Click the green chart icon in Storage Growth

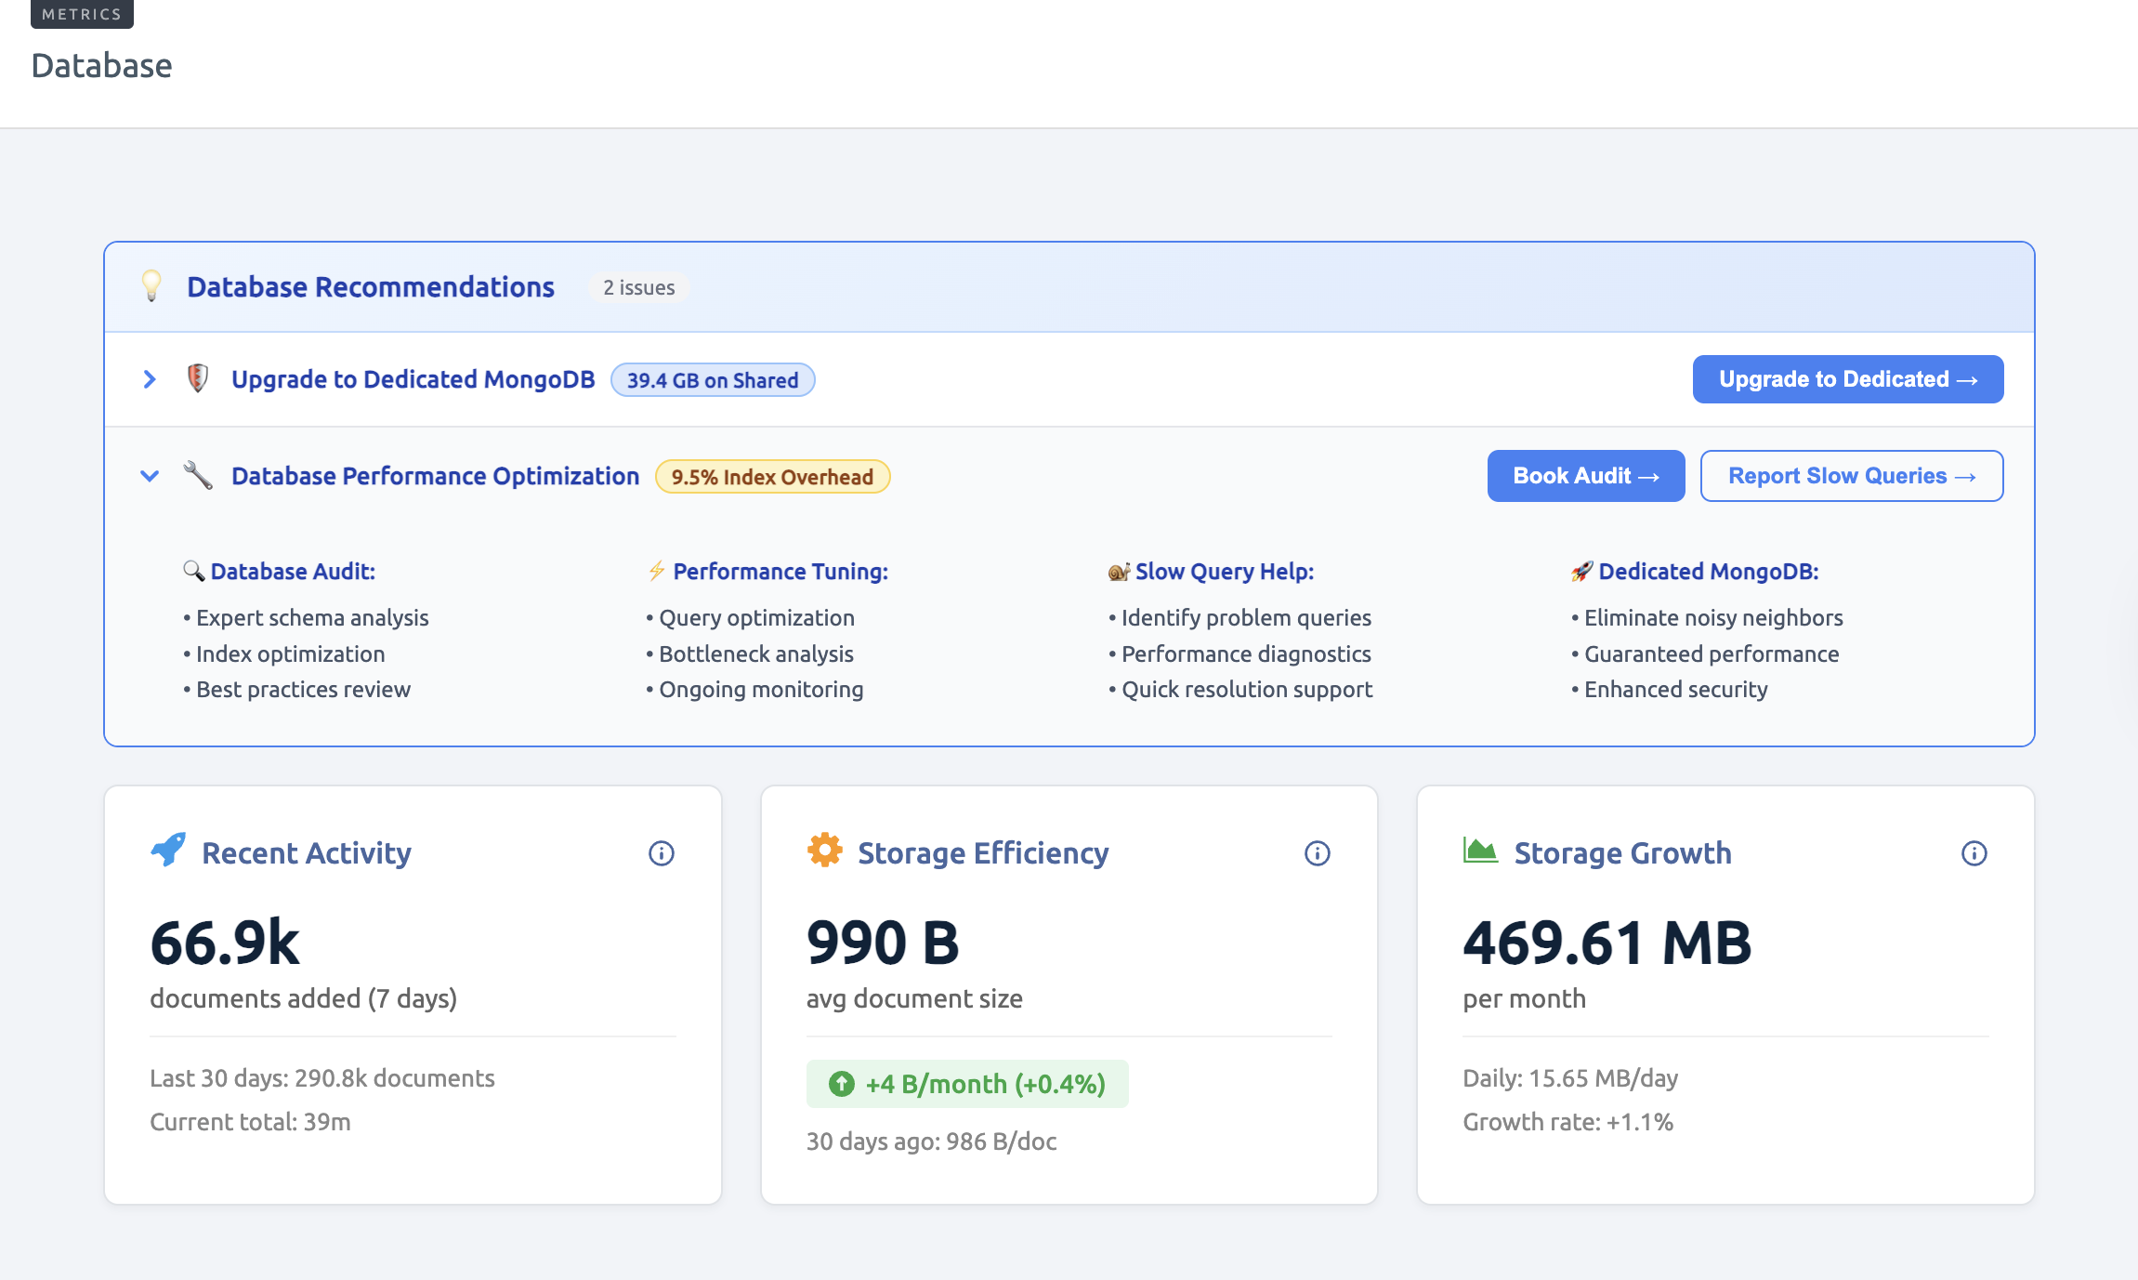coord(1480,850)
